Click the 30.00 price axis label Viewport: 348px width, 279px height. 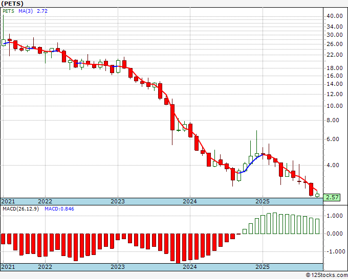point(335,35)
